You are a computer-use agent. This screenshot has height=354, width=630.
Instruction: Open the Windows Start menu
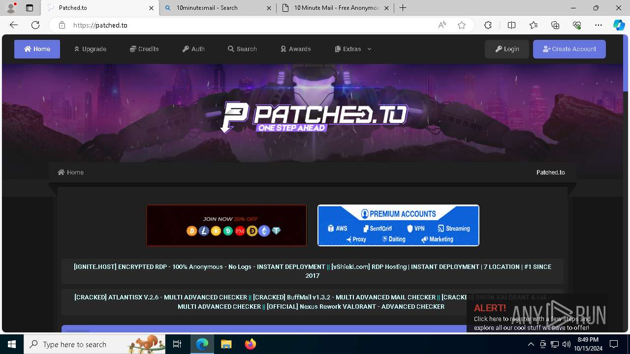click(12, 344)
